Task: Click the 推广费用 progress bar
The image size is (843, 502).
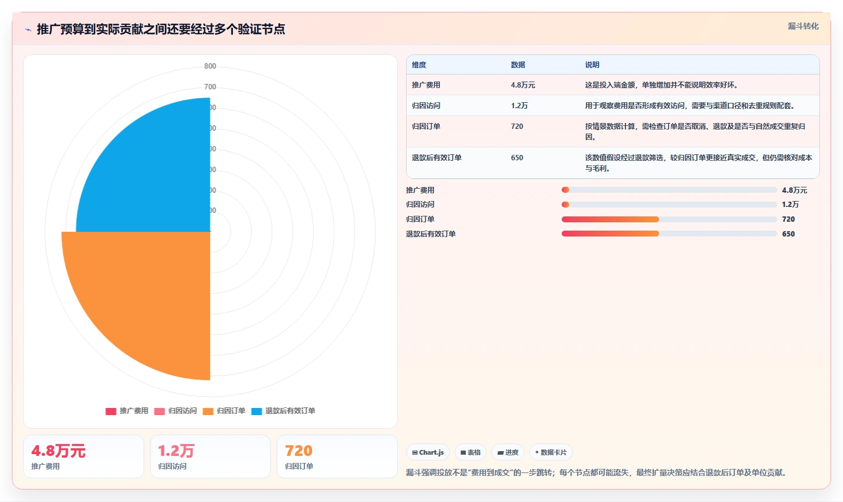Action: [x=669, y=190]
